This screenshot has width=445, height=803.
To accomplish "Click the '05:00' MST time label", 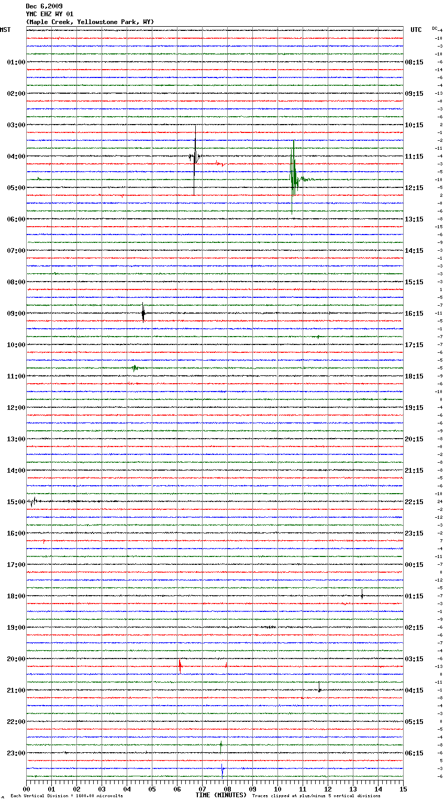I will [x=16, y=188].
